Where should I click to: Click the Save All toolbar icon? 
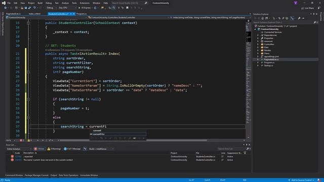(29, 8)
